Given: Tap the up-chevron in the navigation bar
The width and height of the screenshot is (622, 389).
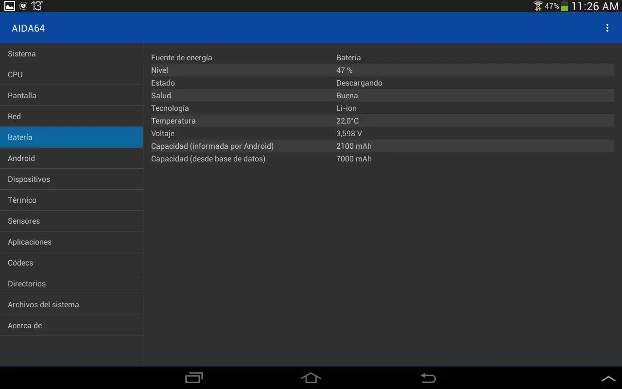Looking at the screenshot, I should coord(608,379).
